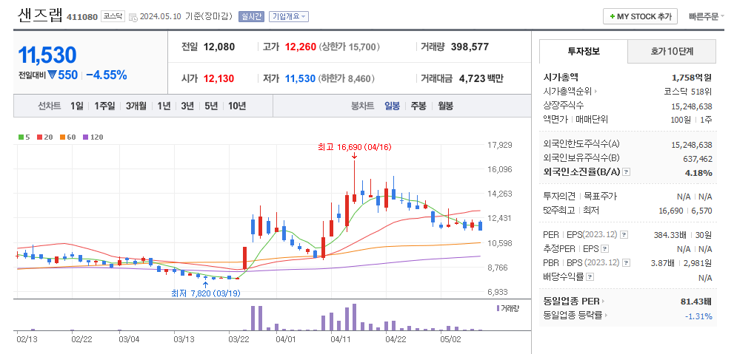734x354 pixels.
Task: Select the 10년 line chart period
Action: 237,106
